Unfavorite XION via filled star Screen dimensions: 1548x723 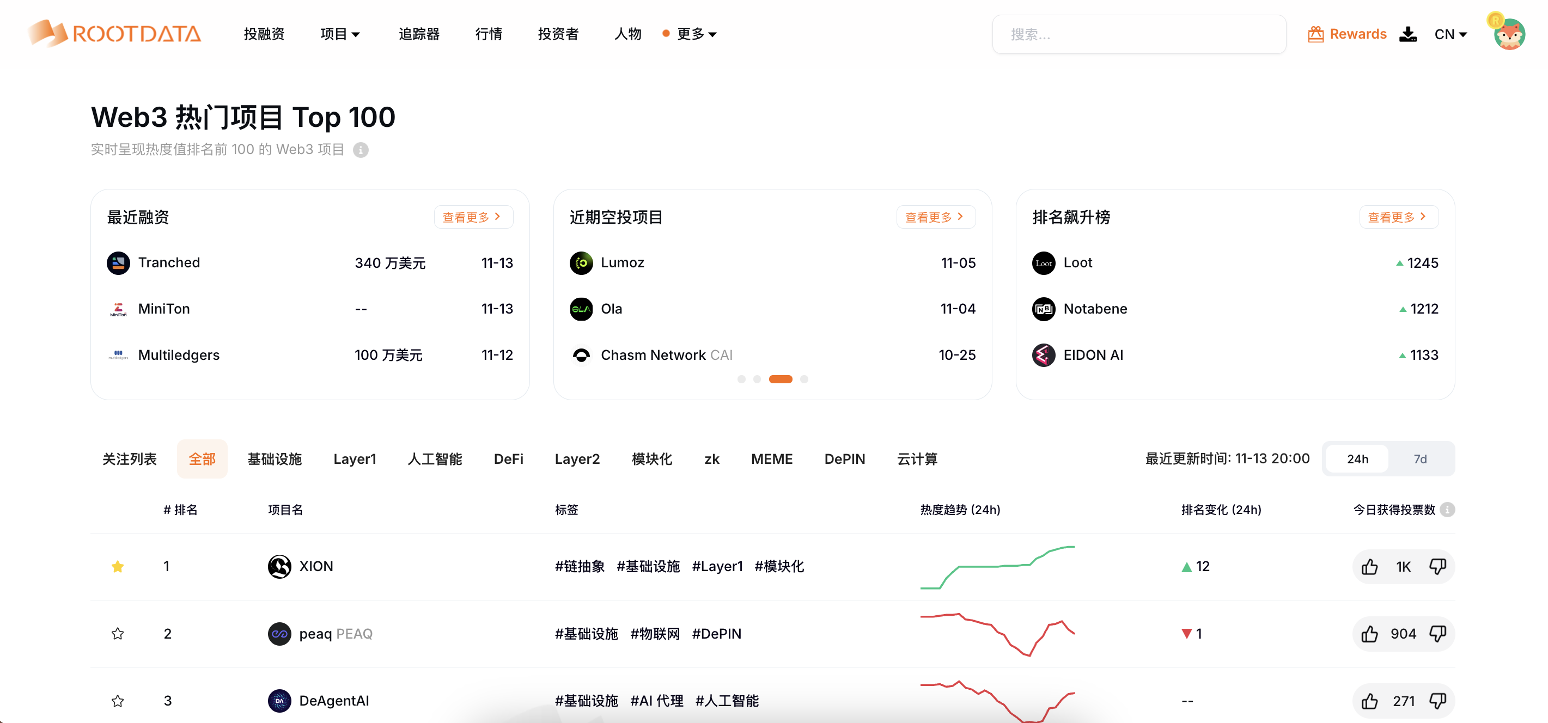[118, 566]
